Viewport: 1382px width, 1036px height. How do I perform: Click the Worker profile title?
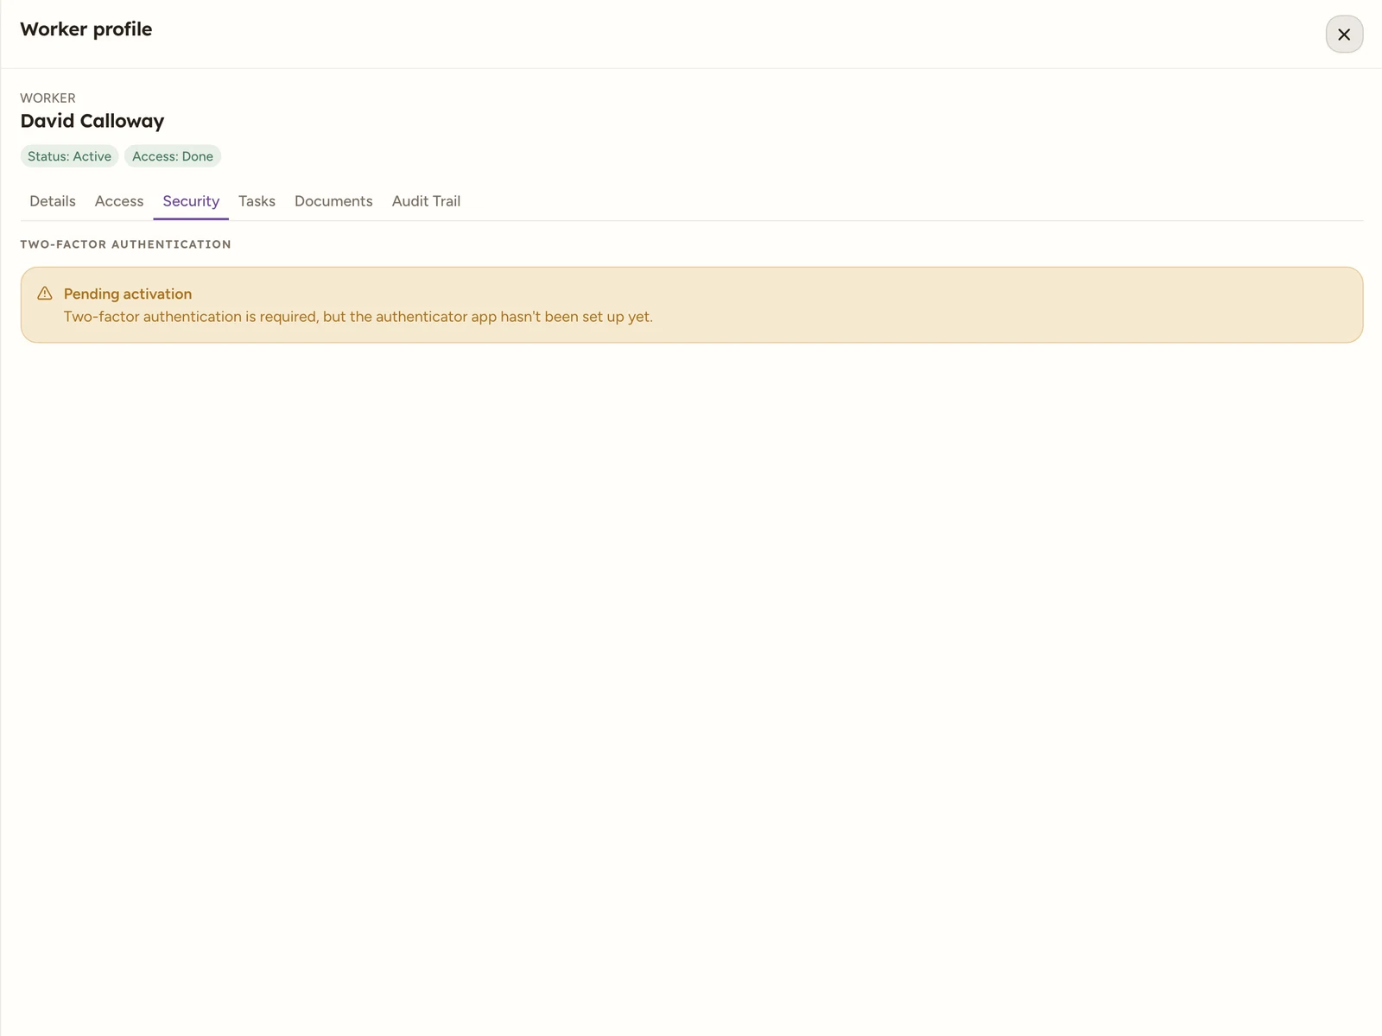86,29
